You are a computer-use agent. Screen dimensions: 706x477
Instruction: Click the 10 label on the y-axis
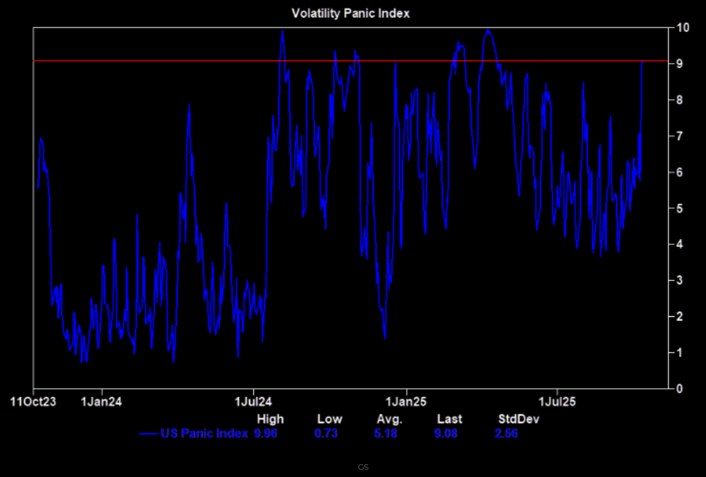683,28
